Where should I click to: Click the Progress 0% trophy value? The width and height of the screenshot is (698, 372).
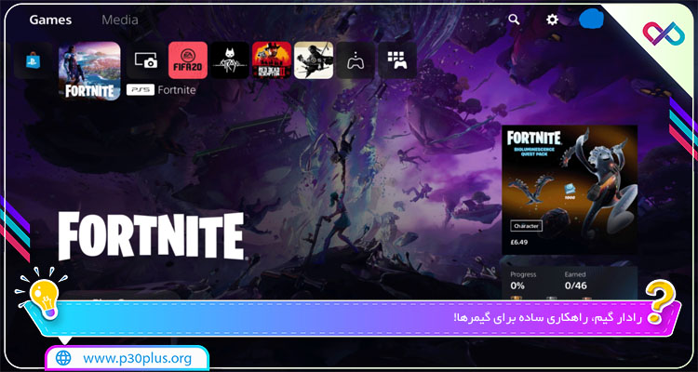tap(517, 286)
